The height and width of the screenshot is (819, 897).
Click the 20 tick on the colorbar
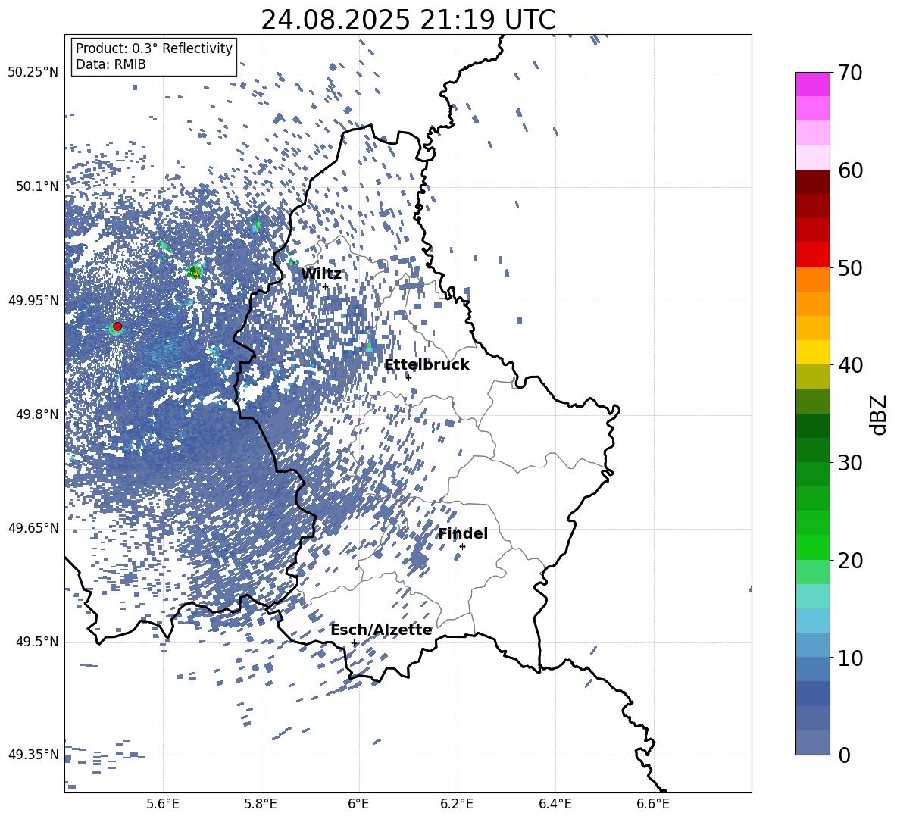click(850, 561)
